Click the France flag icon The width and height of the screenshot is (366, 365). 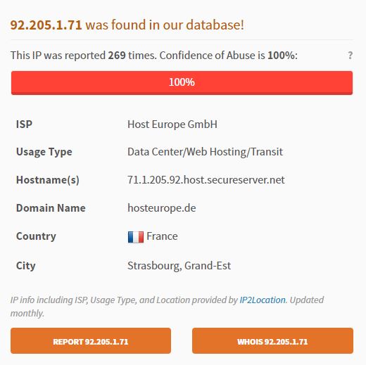click(x=136, y=237)
